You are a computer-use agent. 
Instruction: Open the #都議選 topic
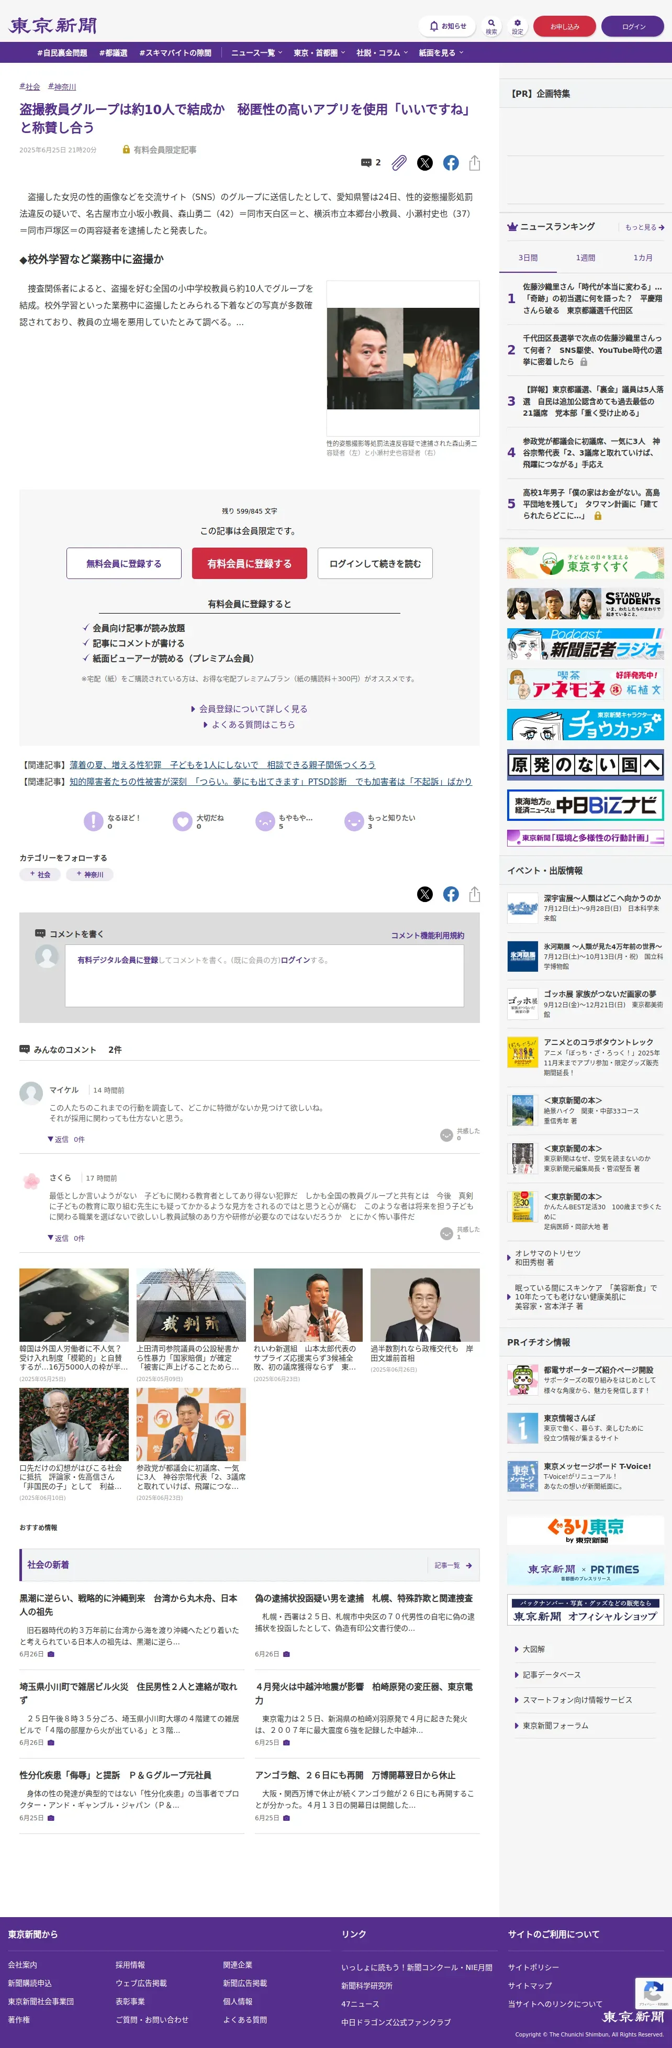(113, 52)
